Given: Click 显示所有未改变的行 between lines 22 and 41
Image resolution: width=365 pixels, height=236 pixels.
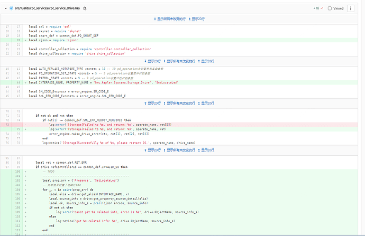Looking at the screenshot, I should click(182, 60).
